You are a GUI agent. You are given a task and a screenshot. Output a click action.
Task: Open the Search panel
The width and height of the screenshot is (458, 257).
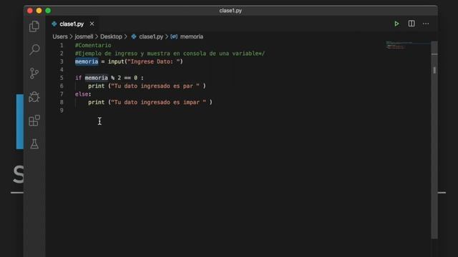coord(34,49)
